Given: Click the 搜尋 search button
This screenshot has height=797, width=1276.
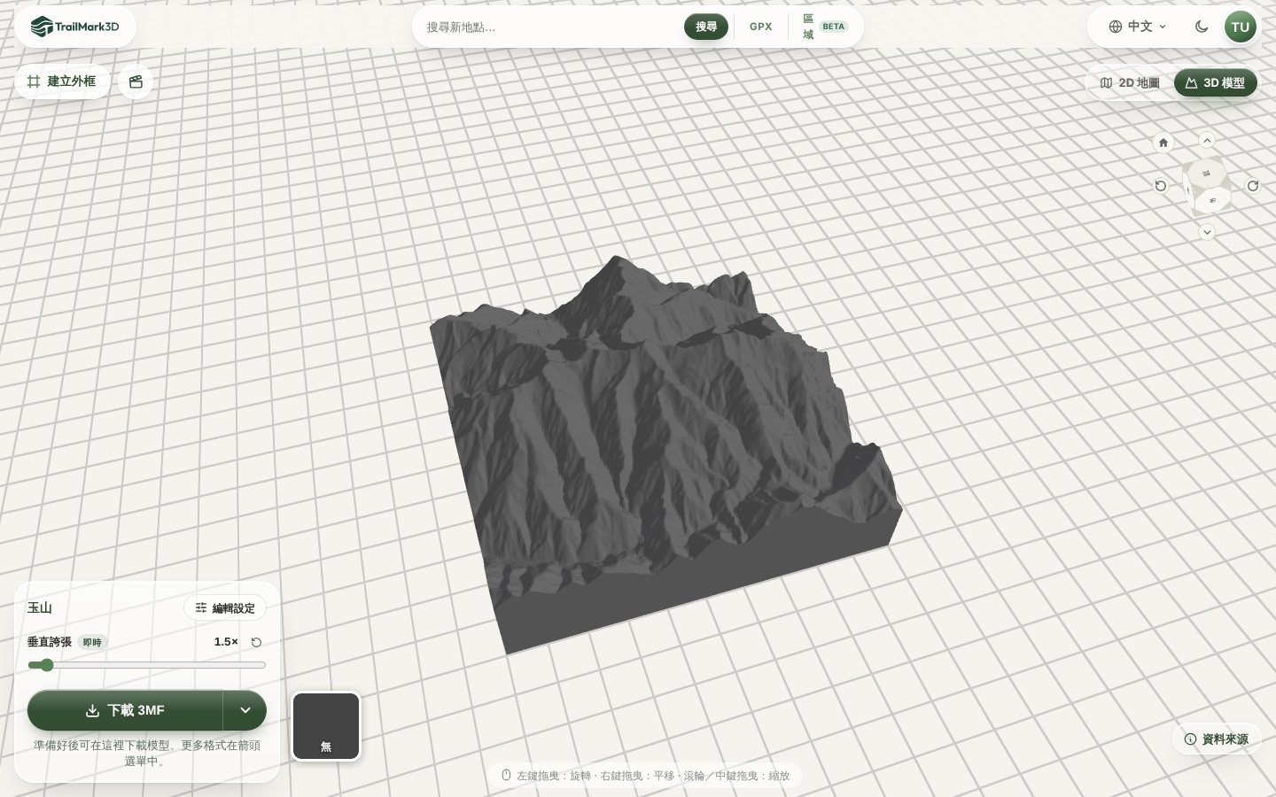Looking at the screenshot, I should (x=706, y=27).
